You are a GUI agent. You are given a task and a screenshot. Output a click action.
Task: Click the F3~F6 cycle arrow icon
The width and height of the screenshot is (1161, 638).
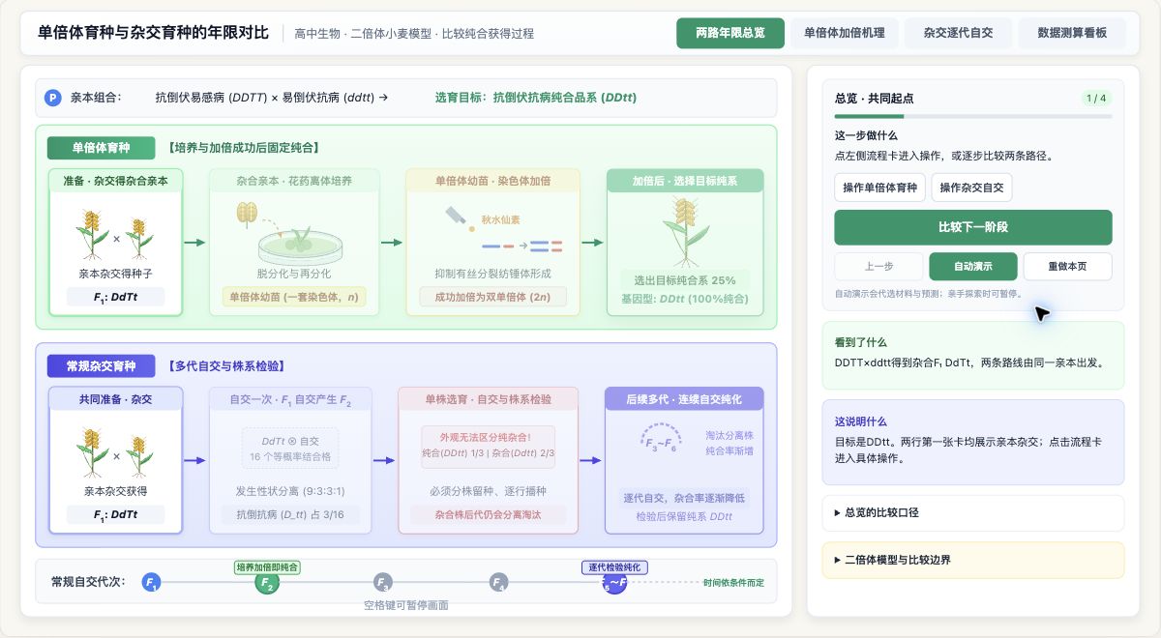tap(662, 436)
